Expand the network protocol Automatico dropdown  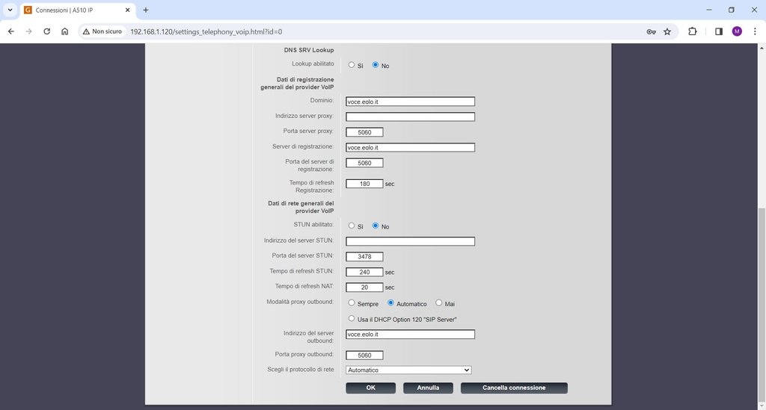click(x=408, y=370)
